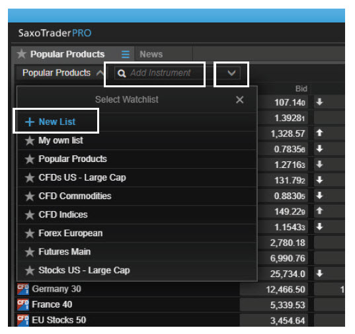This screenshot has width=355, height=334.
Task: Click the CFD icon beside France 40
Action: pyautogui.click(x=23, y=304)
